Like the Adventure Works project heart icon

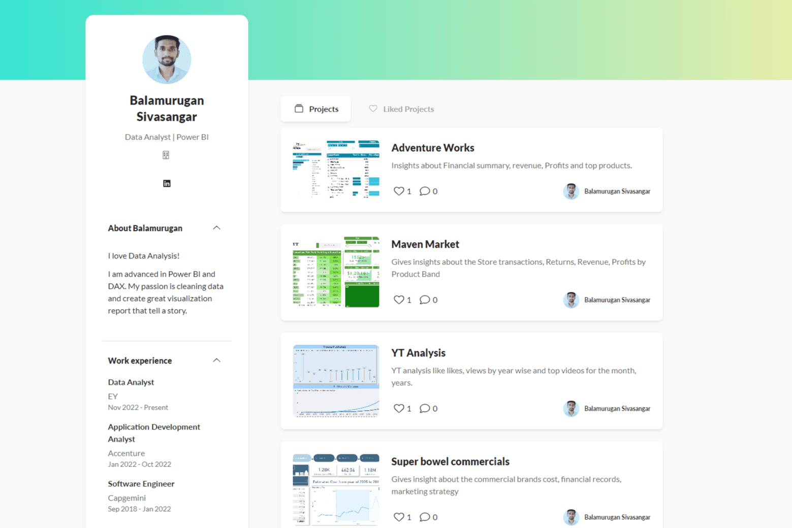(399, 191)
